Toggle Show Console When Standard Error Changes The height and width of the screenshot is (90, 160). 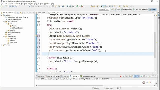pos(138,76)
